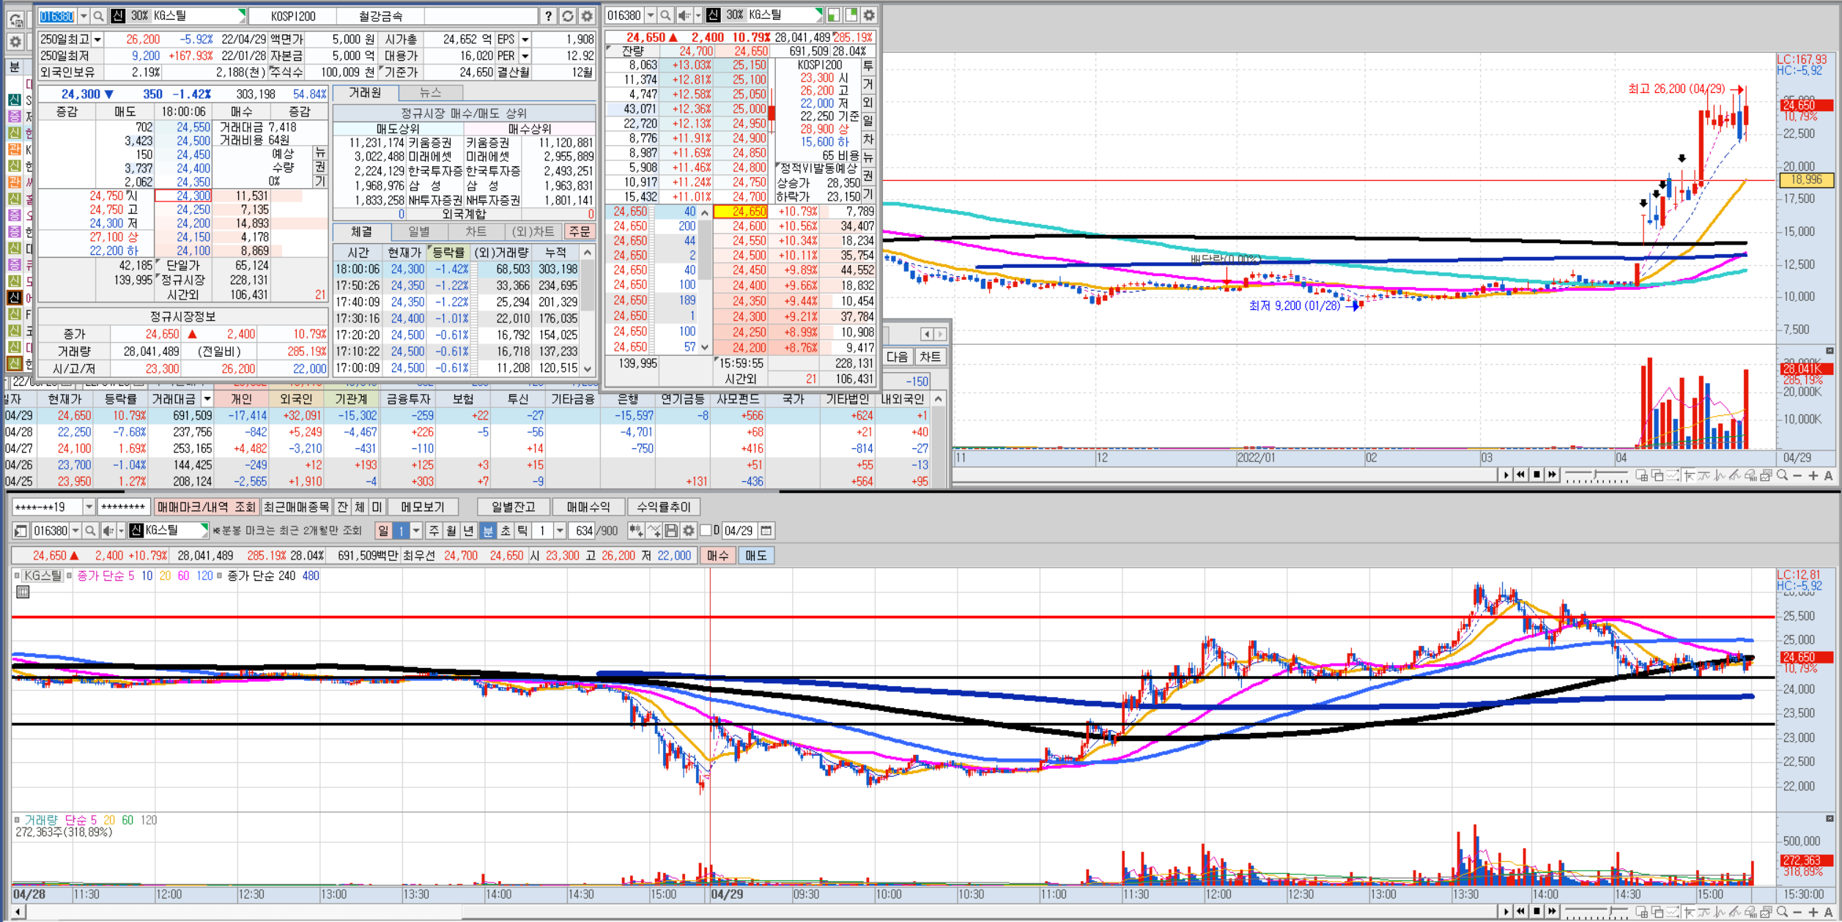
Task: Click the minus zoom-out icon on the upper chart
Action: pyautogui.click(x=1797, y=476)
